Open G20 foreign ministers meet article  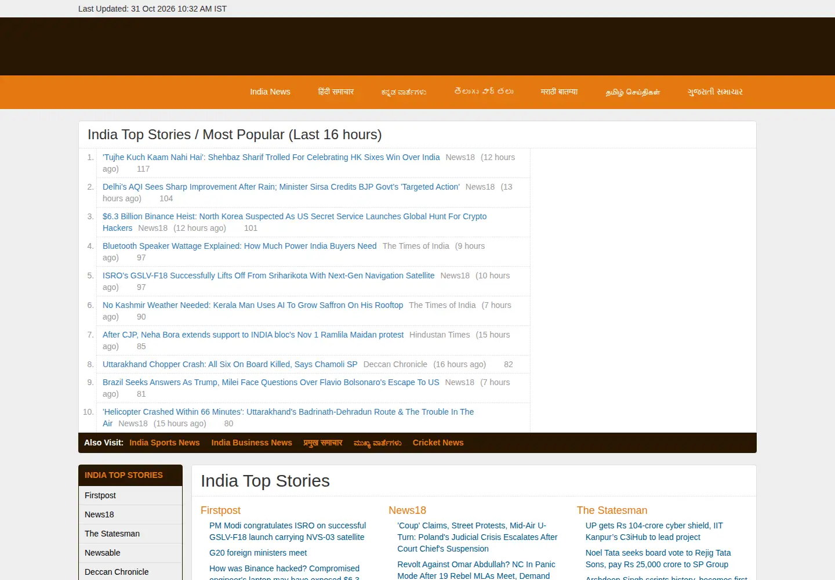[258, 553]
